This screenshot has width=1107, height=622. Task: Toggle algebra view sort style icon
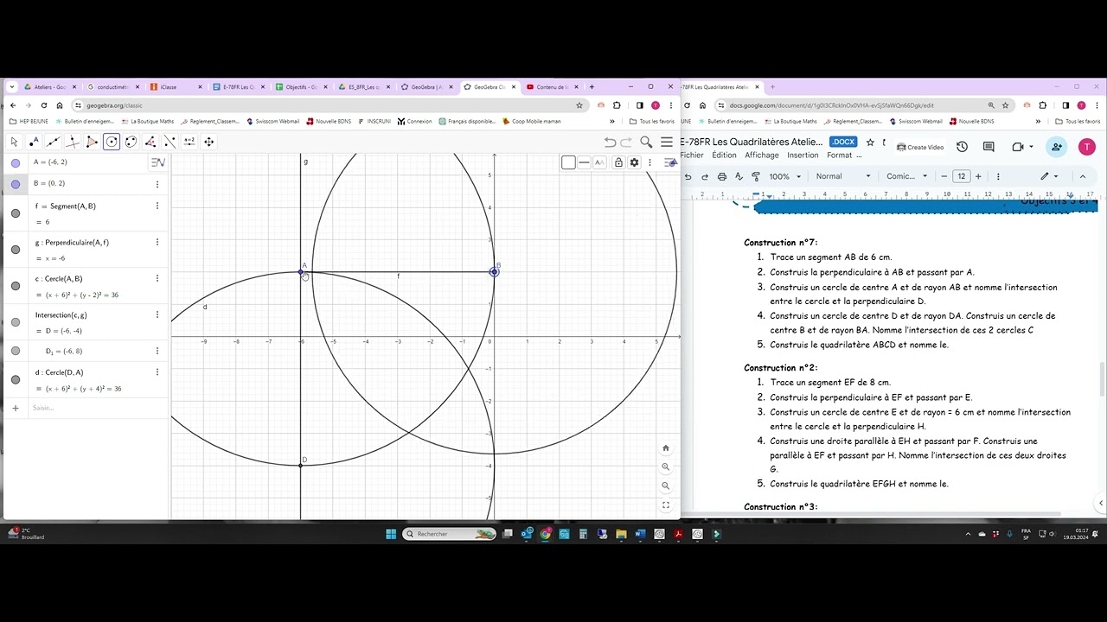[x=157, y=162]
